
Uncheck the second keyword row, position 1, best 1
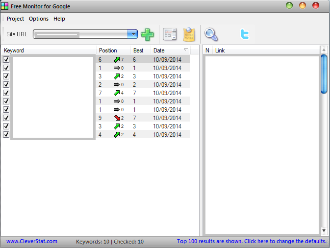tap(6, 68)
